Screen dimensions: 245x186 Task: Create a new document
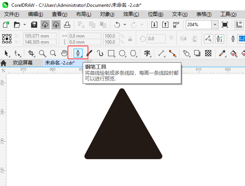6,25
